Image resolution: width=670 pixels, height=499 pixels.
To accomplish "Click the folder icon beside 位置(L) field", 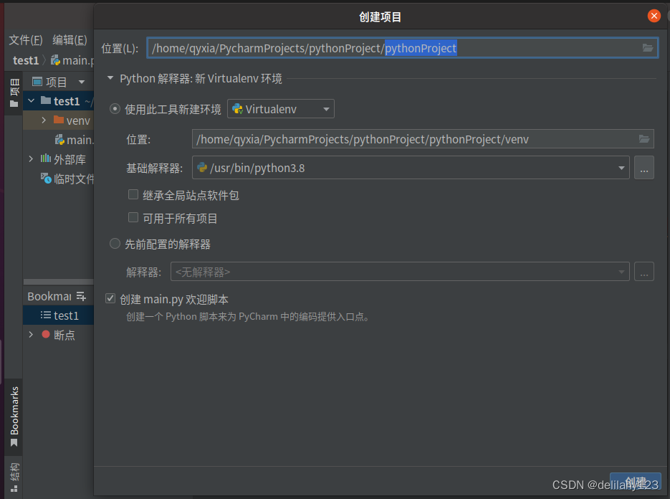I will click(x=647, y=47).
